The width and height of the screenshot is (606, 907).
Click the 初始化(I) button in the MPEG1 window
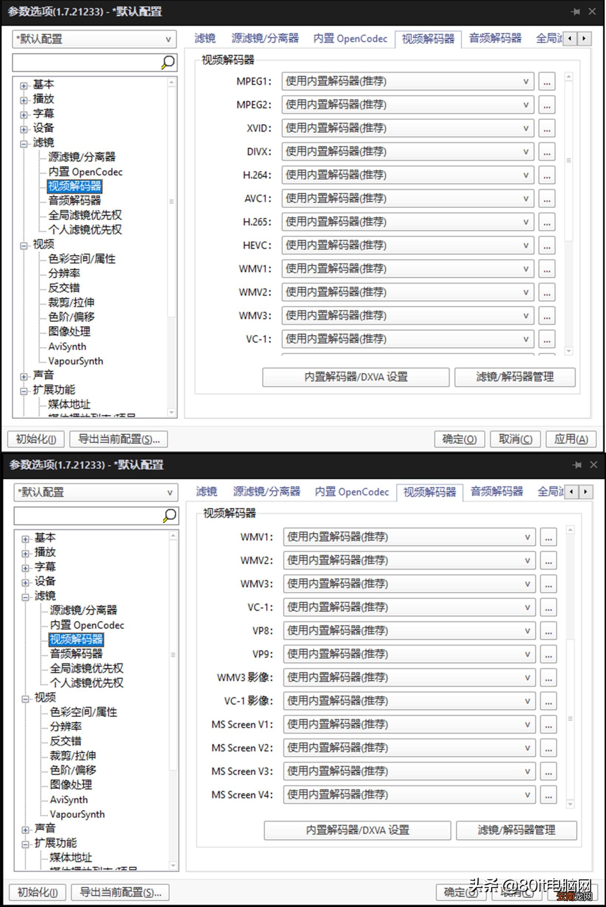pyautogui.click(x=36, y=439)
